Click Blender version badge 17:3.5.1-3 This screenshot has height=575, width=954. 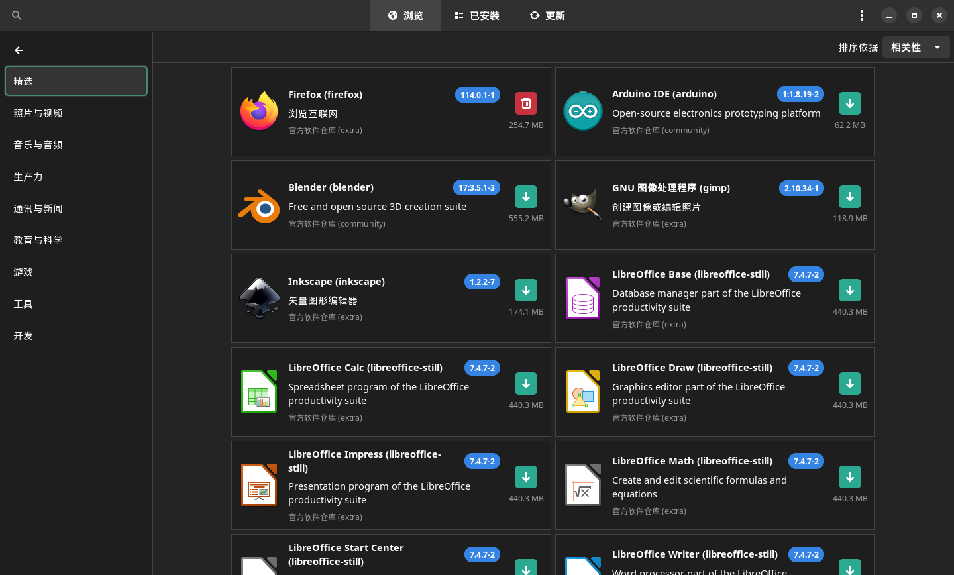476,187
